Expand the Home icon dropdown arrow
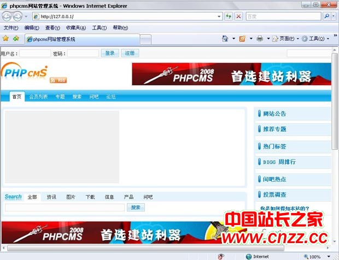This screenshot has height=260, width=339. point(233,39)
